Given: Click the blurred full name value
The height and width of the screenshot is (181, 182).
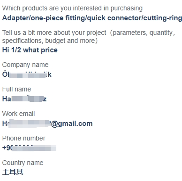Looking at the screenshot, I should point(24,99).
